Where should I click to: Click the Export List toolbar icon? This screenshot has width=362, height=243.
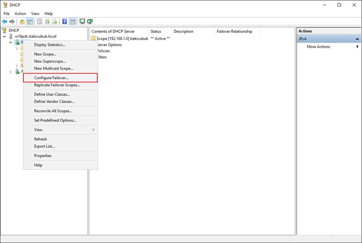coord(55,22)
